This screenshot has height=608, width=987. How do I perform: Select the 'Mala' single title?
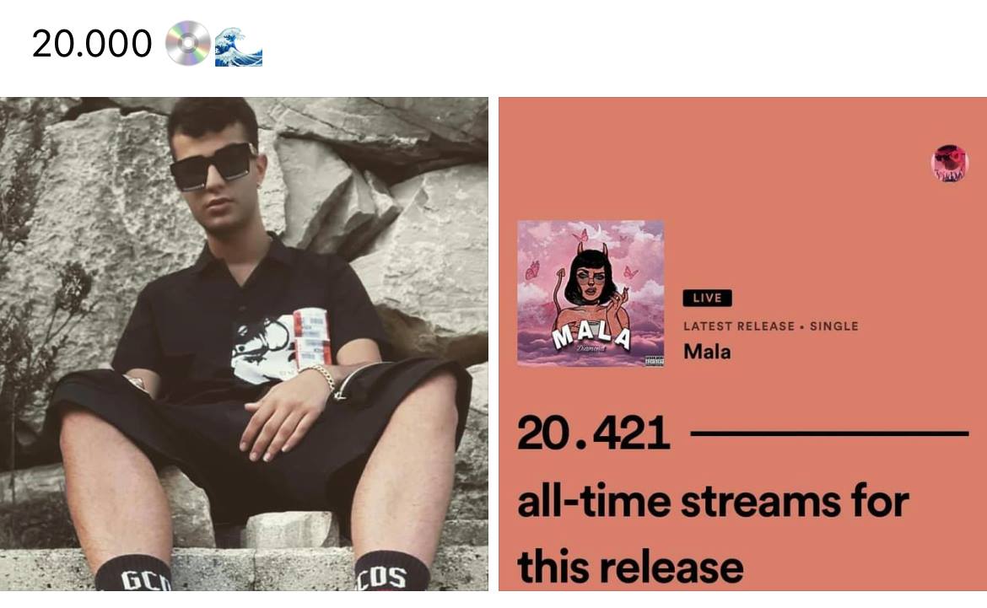click(707, 351)
